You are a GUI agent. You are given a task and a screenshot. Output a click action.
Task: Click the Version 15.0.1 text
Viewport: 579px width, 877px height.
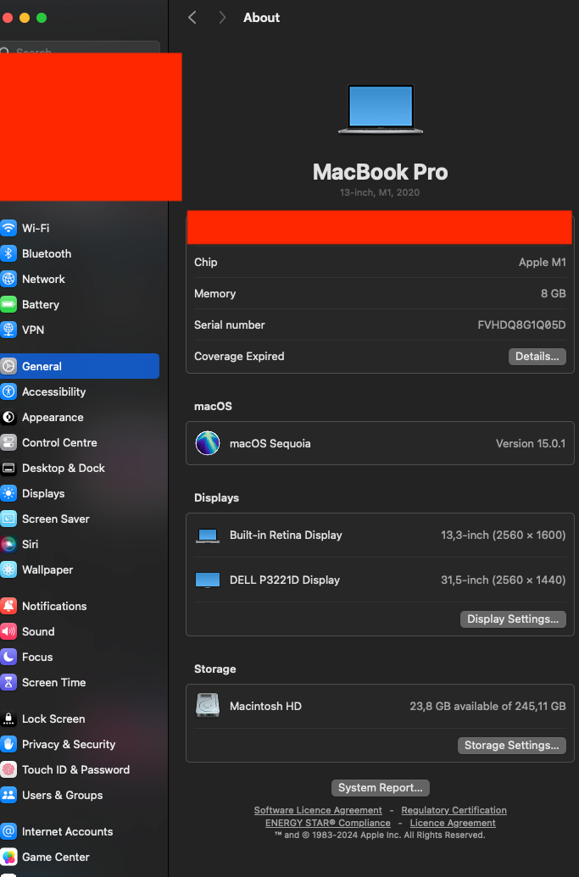click(531, 443)
